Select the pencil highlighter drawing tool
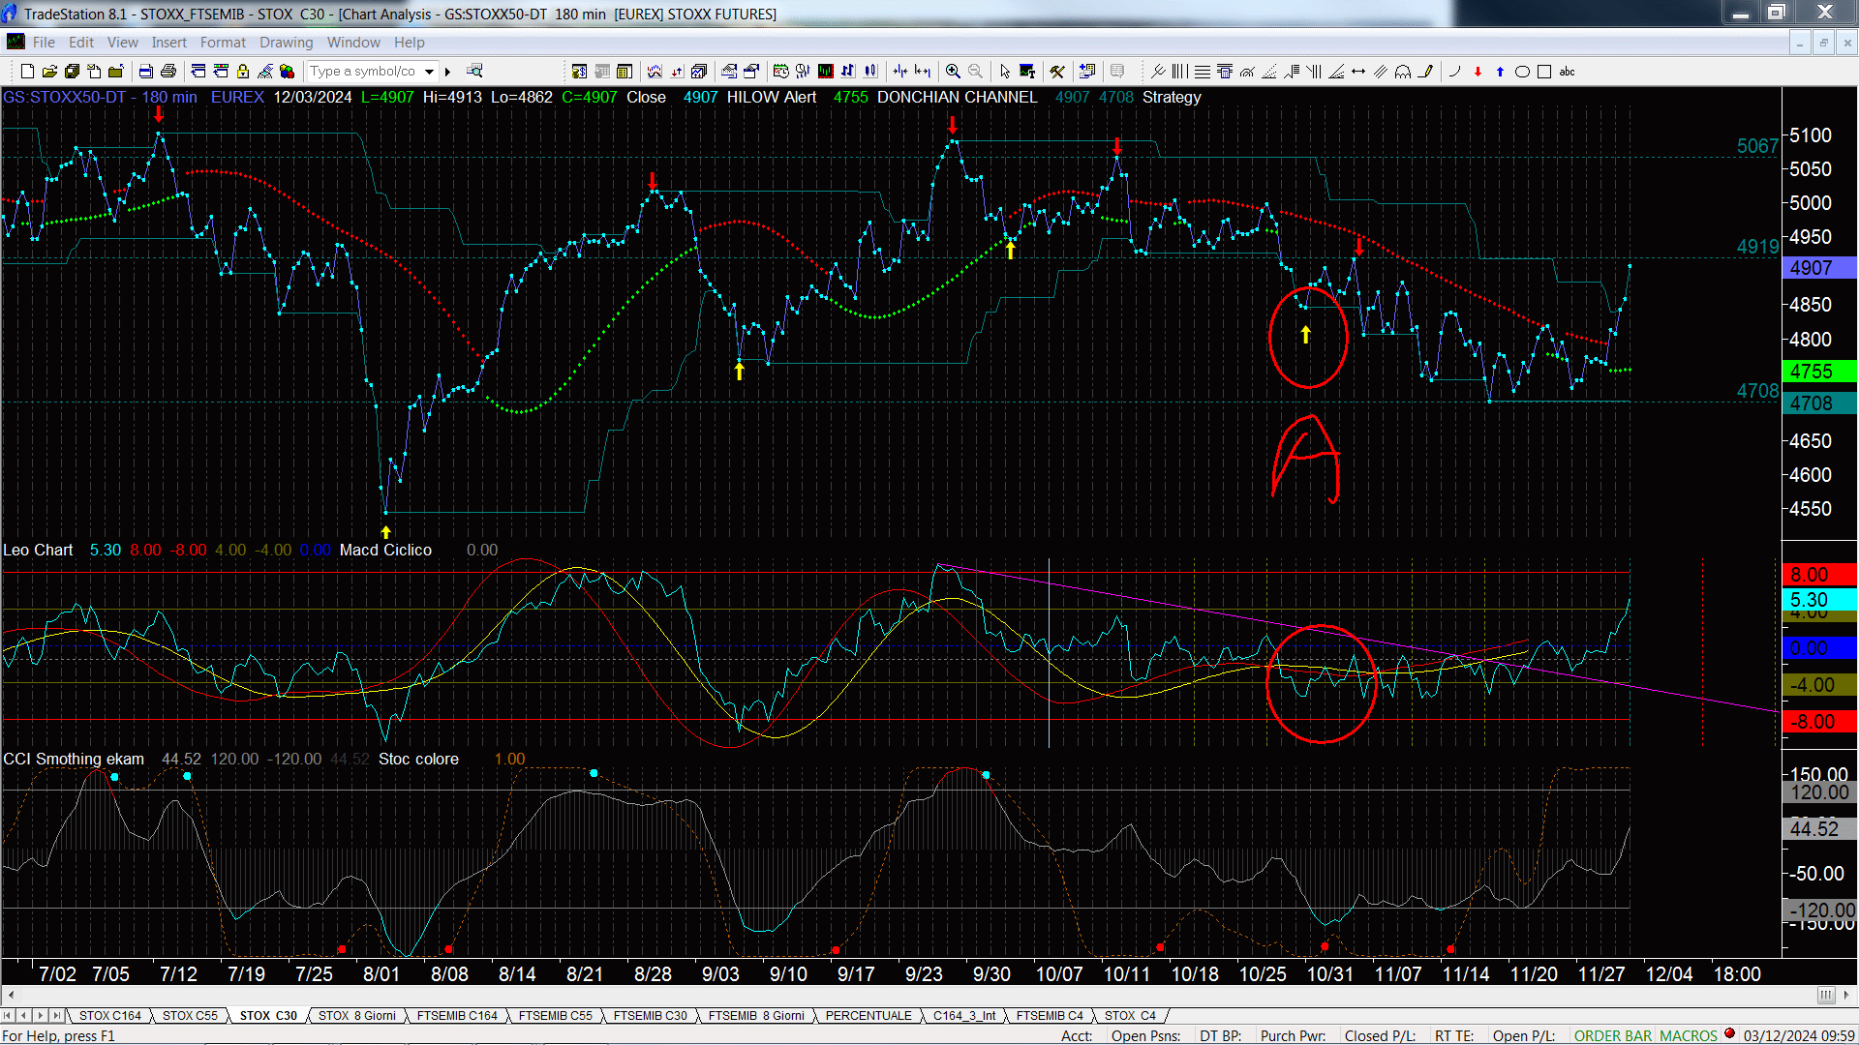Viewport: 1859px width, 1045px height. (1425, 72)
